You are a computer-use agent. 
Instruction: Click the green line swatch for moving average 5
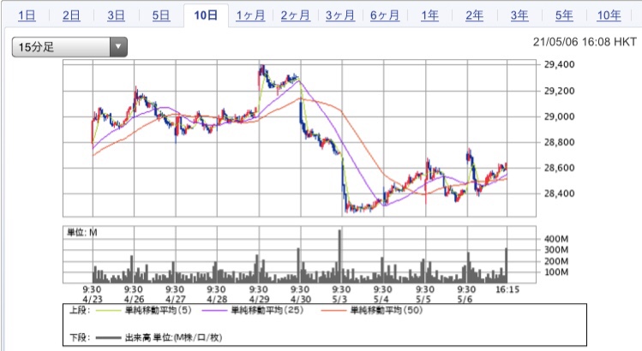point(108,311)
